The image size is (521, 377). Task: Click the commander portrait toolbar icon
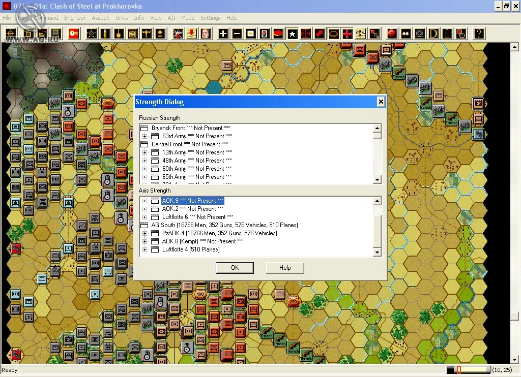(206, 34)
